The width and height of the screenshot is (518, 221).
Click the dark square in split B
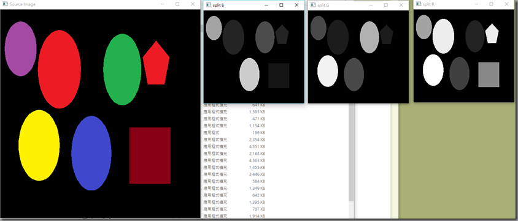click(279, 76)
